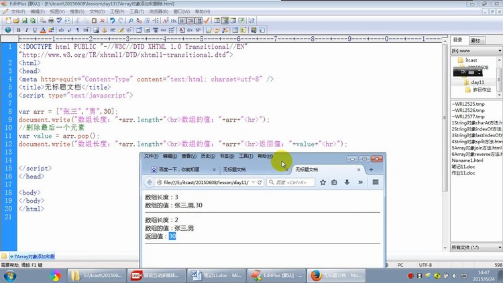Apply Italic HTML tag
Image resolution: width=503 pixels, height=283 pixels.
point(27,30)
